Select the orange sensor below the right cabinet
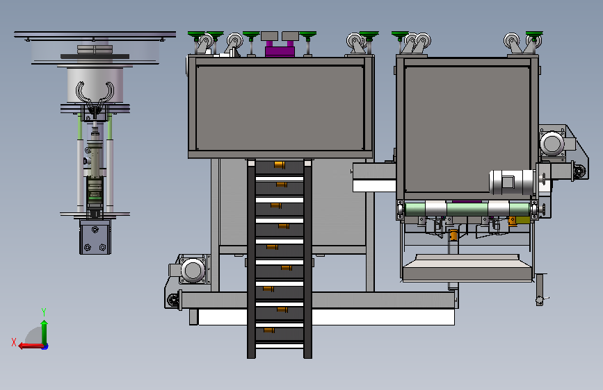 coord(453,235)
